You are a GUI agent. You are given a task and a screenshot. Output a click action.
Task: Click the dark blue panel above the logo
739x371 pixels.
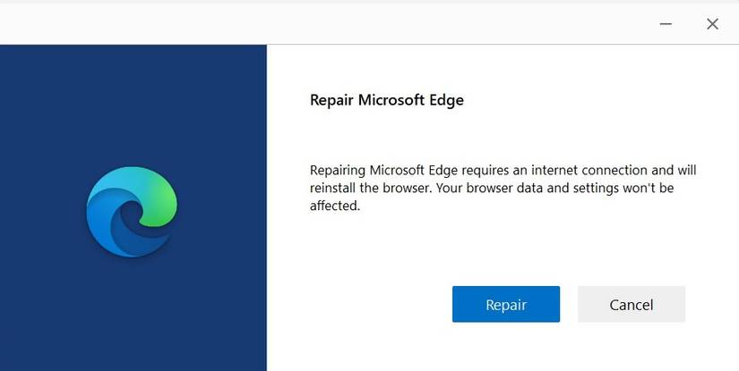pos(133,98)
